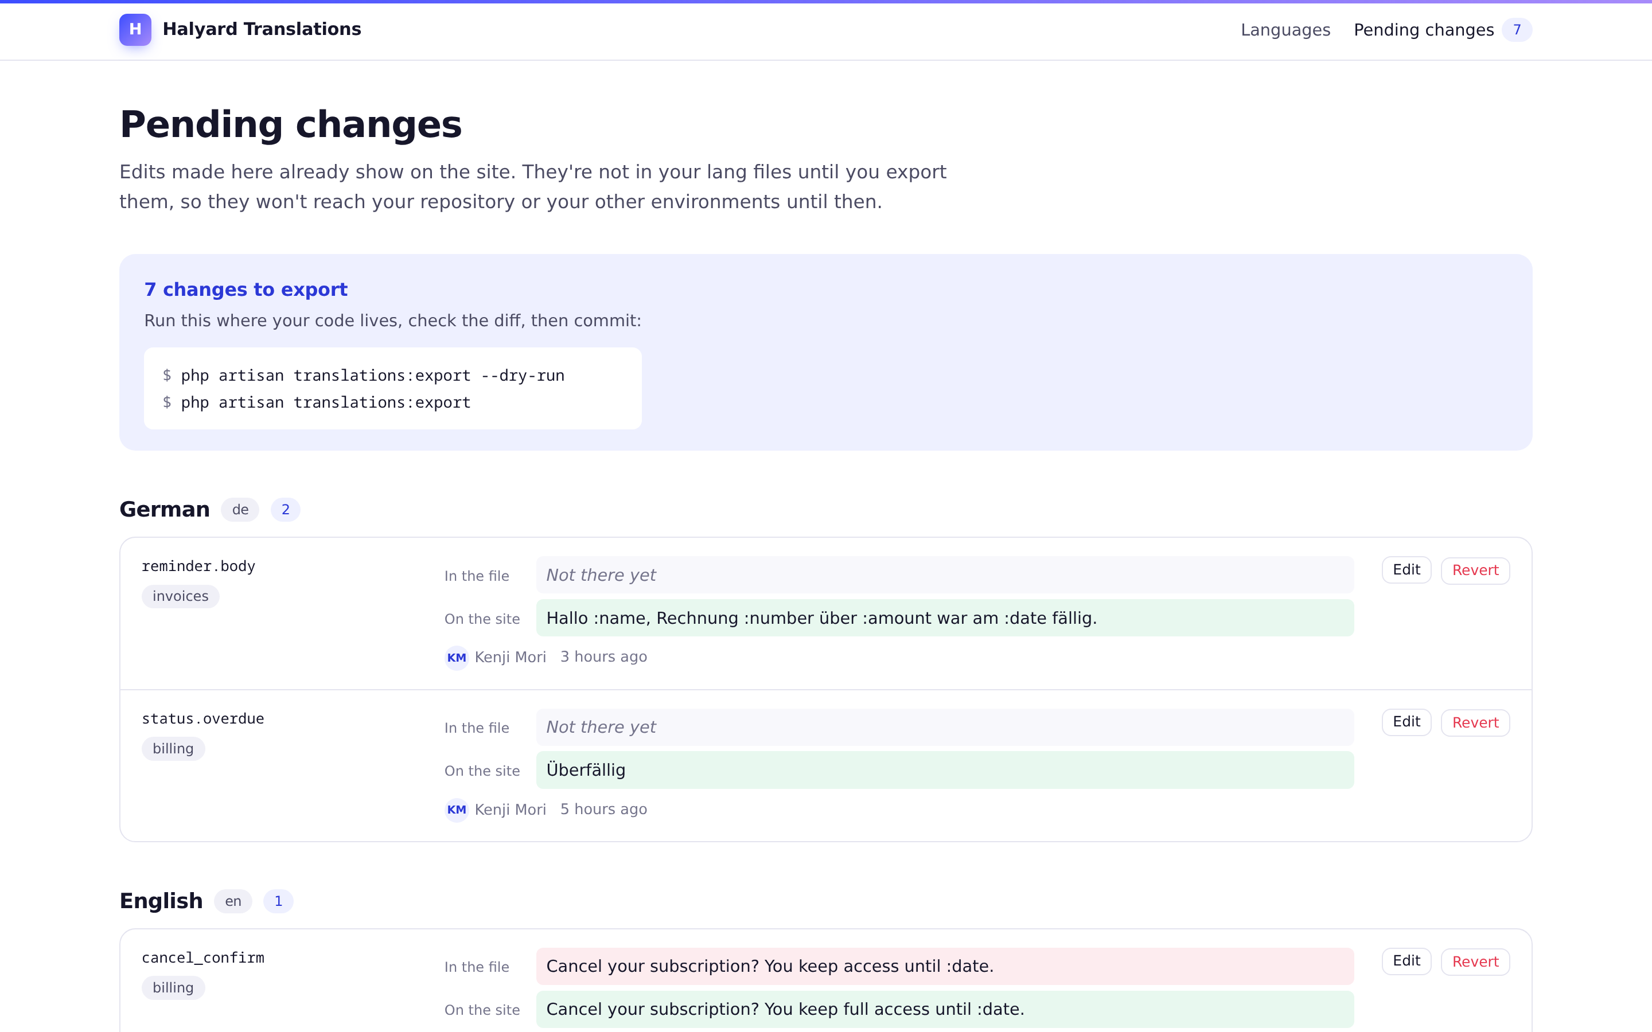Revert the cancel_confirm change
The width and height of the screenshot is (1652, 1032).
coord(1475,961)
